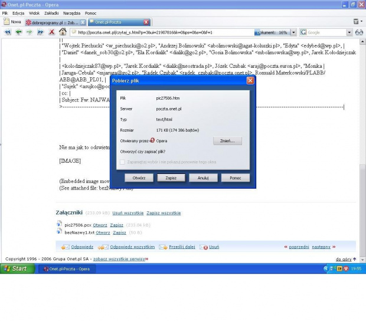Screen dimensions: 366x321
Task: Open pic27506.pcx via its Otworz link
Action: pos(100,225)
